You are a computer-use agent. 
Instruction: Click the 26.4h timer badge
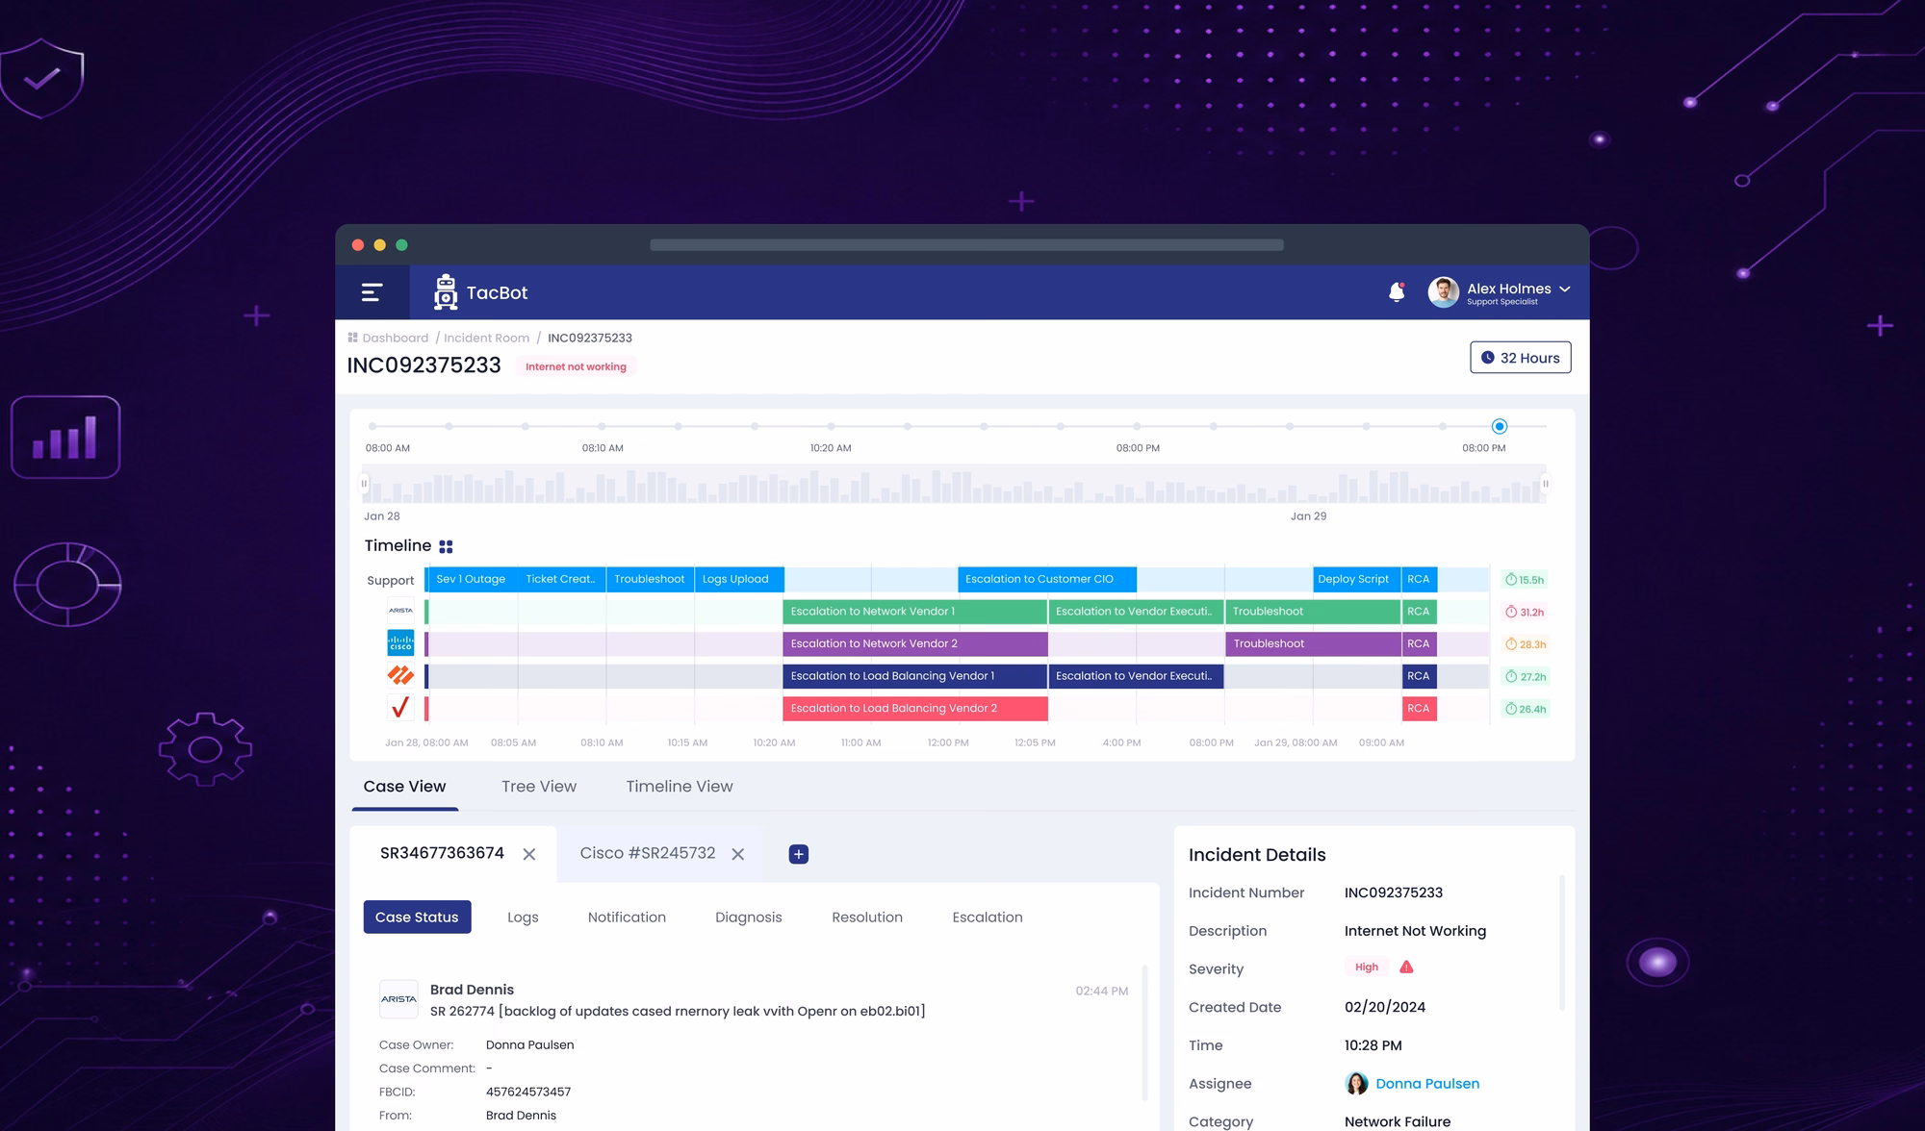pos(1525,709)
